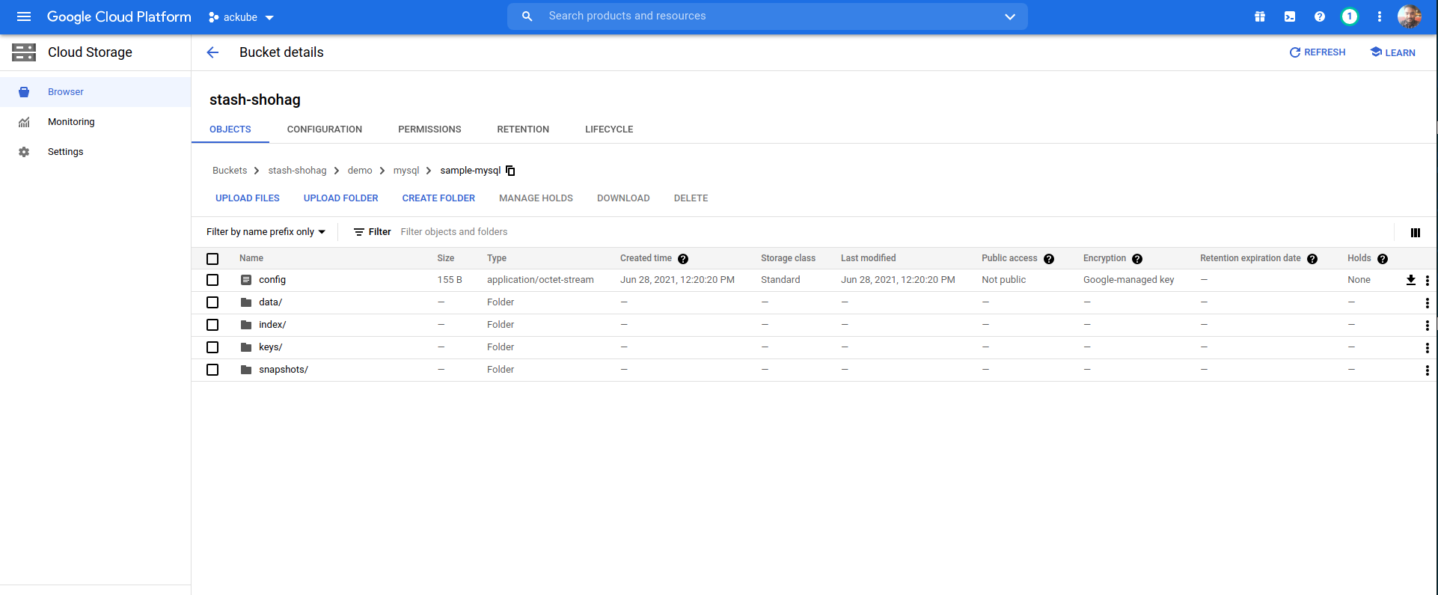Expand the ackube project selector dropdown
1438x595 pixels.
(242, 17)
